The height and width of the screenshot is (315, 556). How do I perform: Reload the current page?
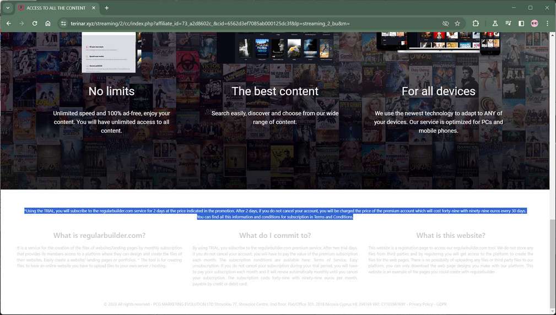point(35,23)
